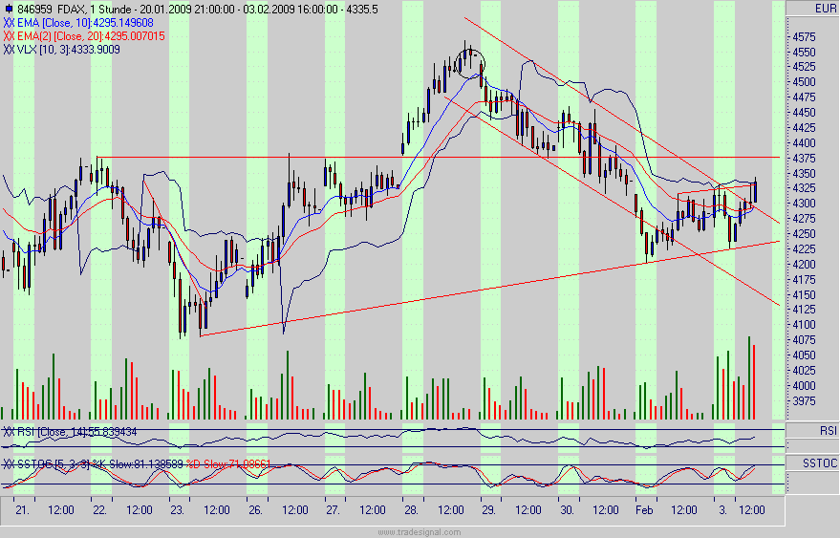Select the %D Slow:71.08661 legend value
Viewport: 840px width, 538px height.
[x=228, y=464]
